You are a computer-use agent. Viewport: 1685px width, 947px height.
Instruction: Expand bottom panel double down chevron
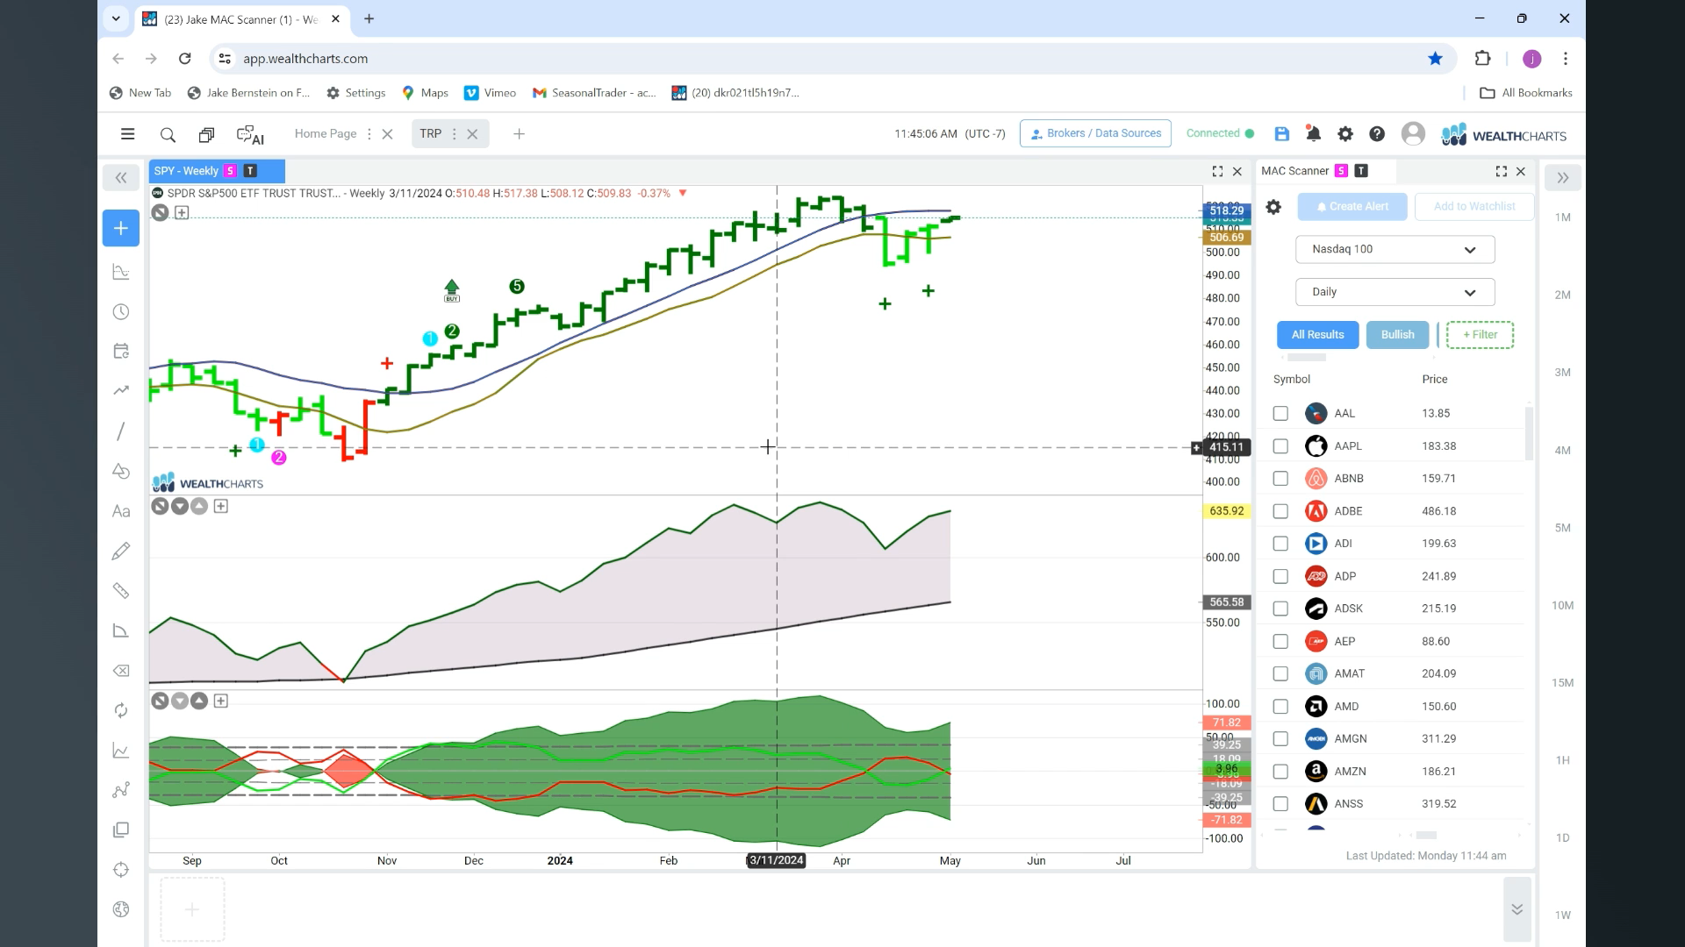pos(1516,910)
